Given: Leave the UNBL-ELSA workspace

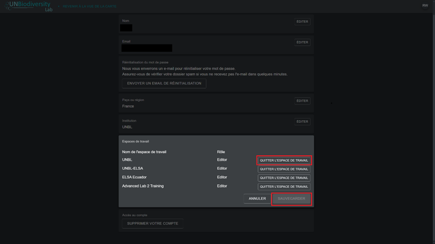Looking at the screenshot, I should coord(284,169).
